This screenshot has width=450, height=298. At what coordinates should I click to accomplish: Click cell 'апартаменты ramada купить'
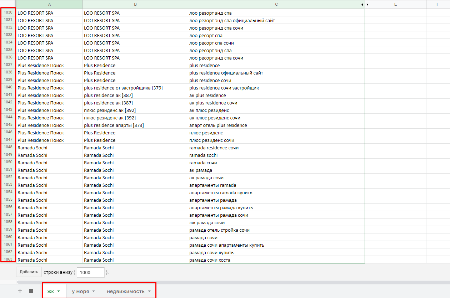[x=276, y=192]
